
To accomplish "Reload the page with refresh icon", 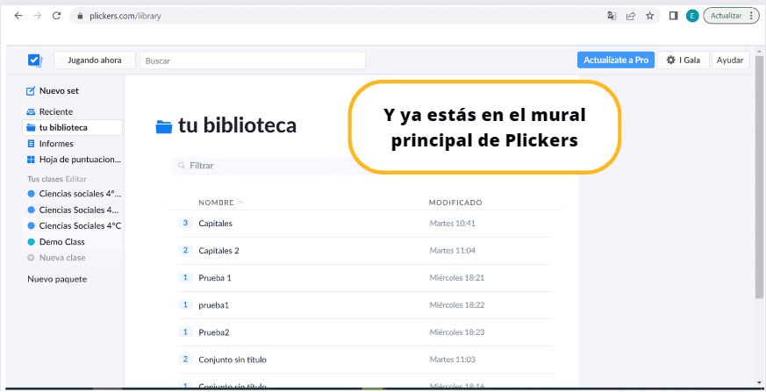I will click(57, 16).
